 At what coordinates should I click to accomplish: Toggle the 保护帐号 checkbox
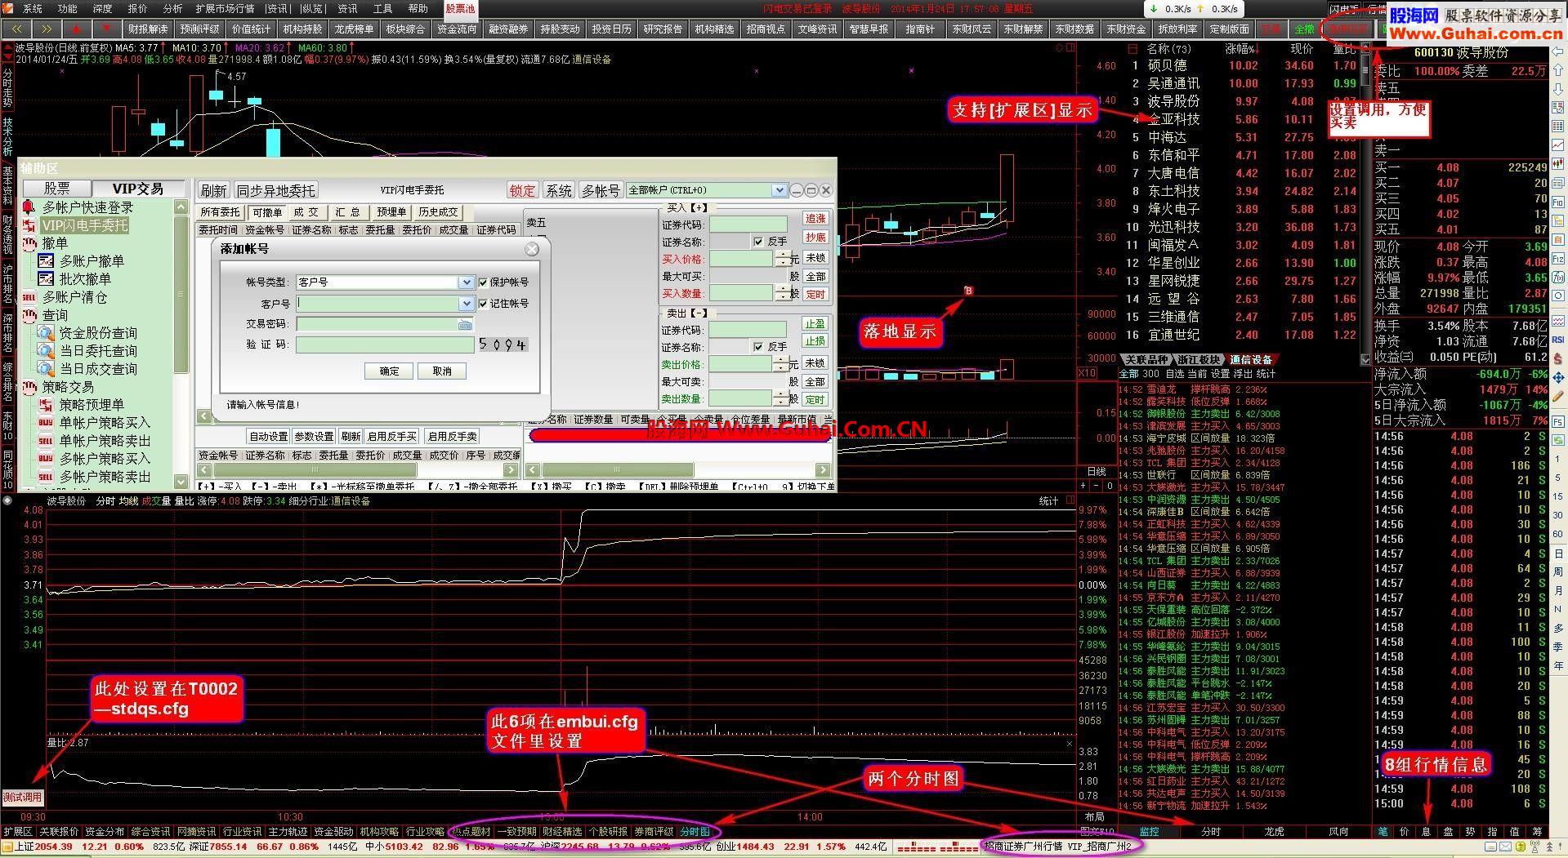click(x=483, y=282)
